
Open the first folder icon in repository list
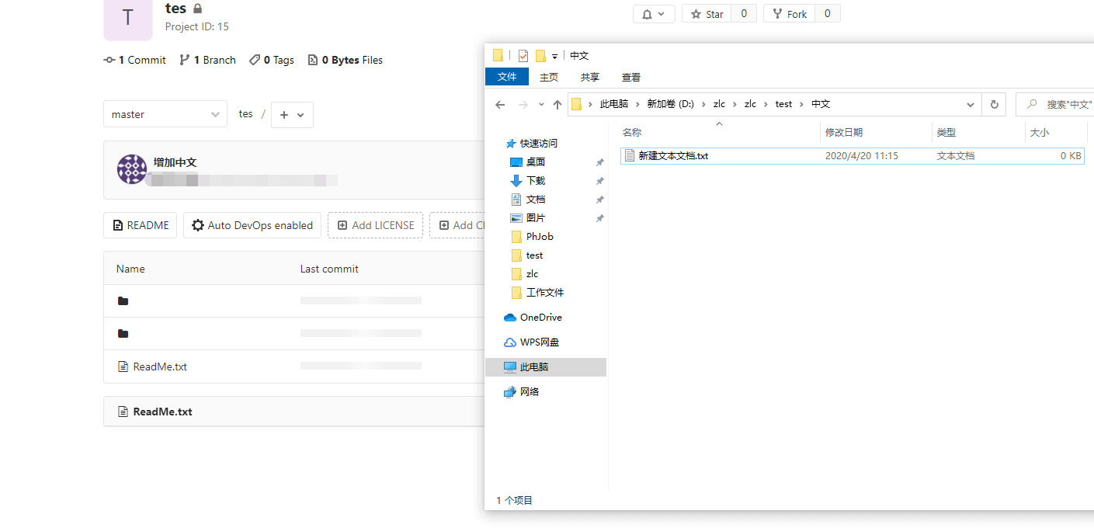pos(123,301)
